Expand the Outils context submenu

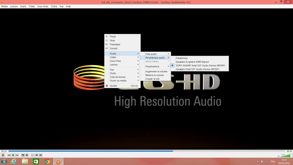(x=122, y=73)
